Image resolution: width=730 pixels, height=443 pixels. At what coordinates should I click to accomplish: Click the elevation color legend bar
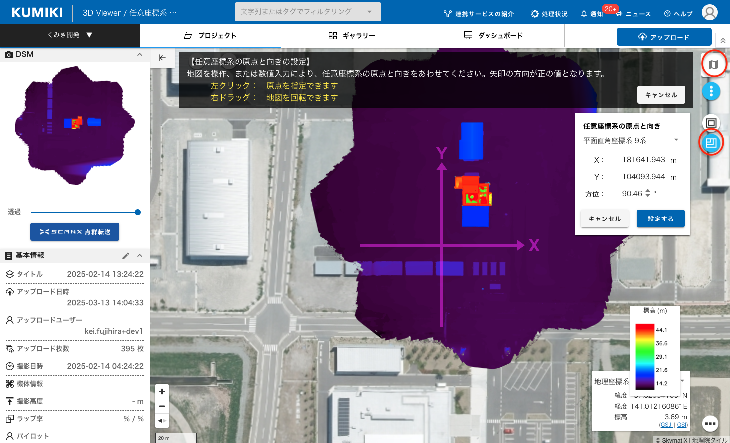pos(645,357)
